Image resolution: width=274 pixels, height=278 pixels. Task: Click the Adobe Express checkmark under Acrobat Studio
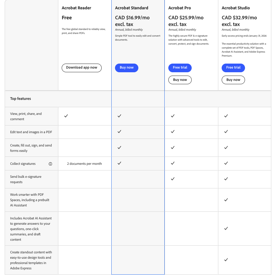click(226, 260)
